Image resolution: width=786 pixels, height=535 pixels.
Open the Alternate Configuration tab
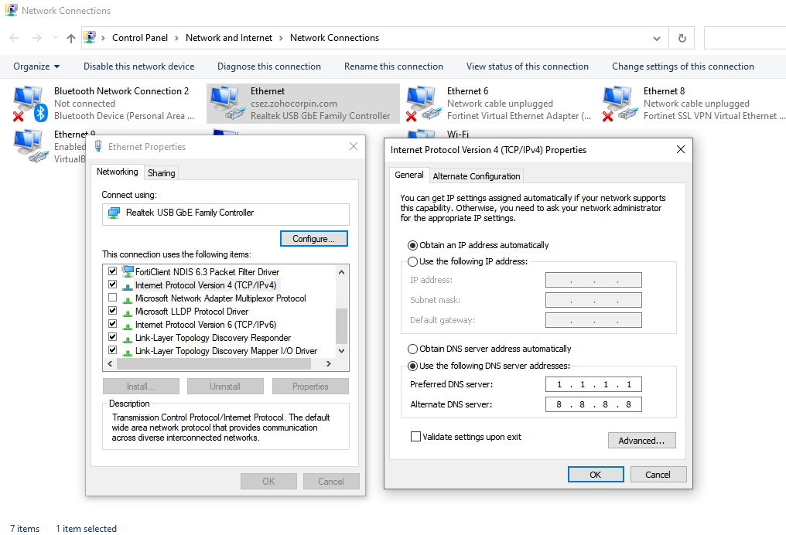(476, 175)
